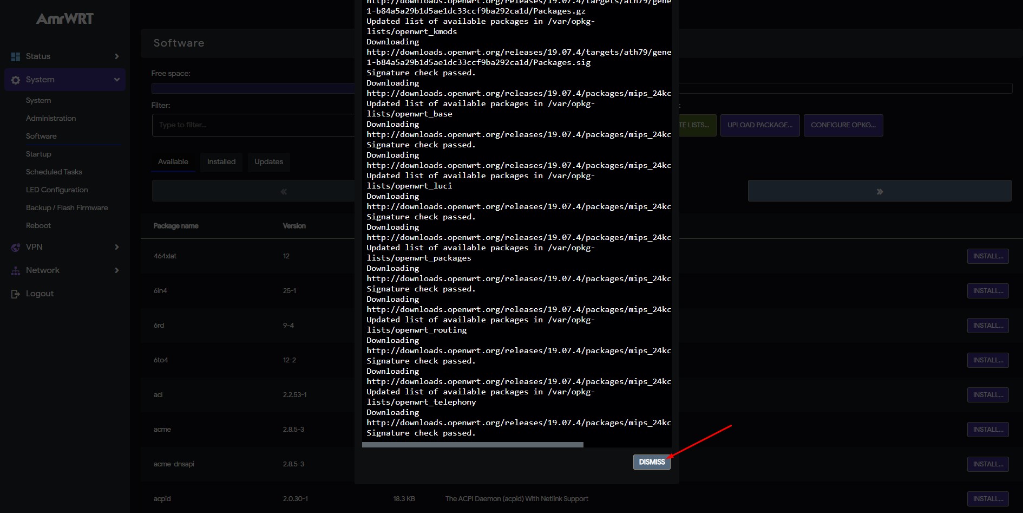
Task: Go to next package page arrow
Action: 880,191
